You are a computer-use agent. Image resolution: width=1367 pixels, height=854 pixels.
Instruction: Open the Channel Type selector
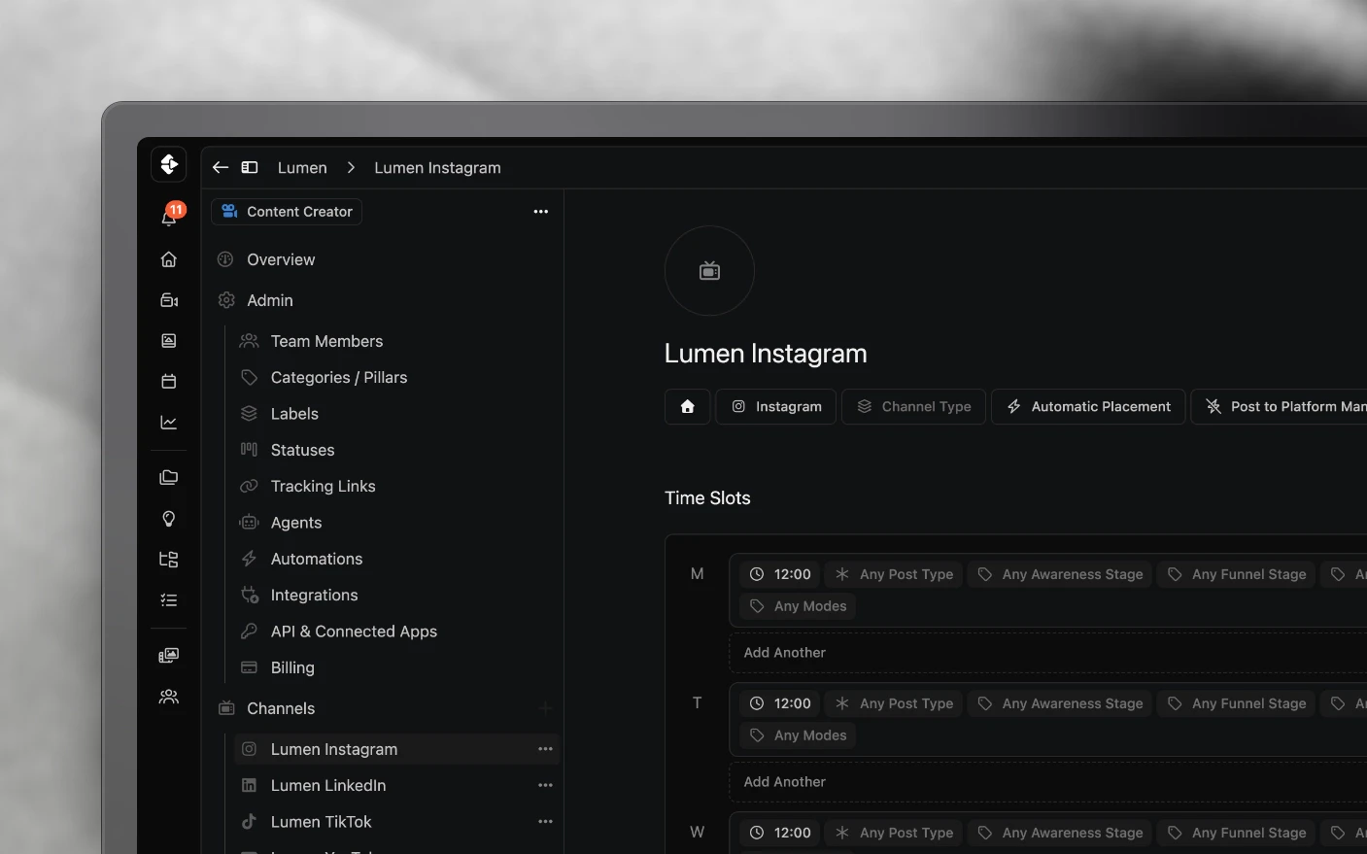913,407
